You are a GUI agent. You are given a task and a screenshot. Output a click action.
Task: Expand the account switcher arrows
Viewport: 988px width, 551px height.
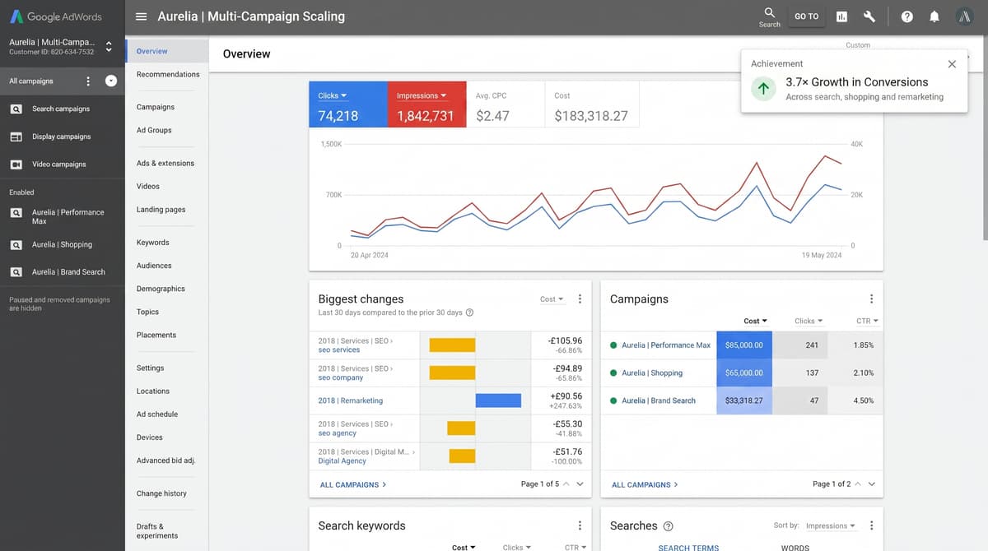click(109, 46)
